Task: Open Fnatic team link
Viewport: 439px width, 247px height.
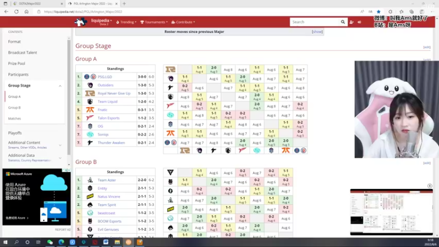Action: point(103,110)
